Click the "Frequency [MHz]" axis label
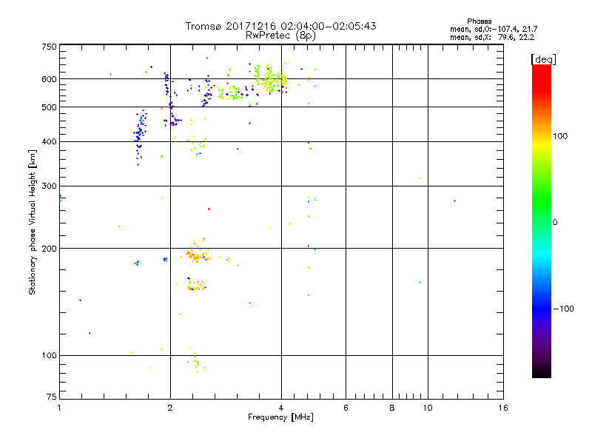This screenshot has width=592, height=444. [280, 417]
